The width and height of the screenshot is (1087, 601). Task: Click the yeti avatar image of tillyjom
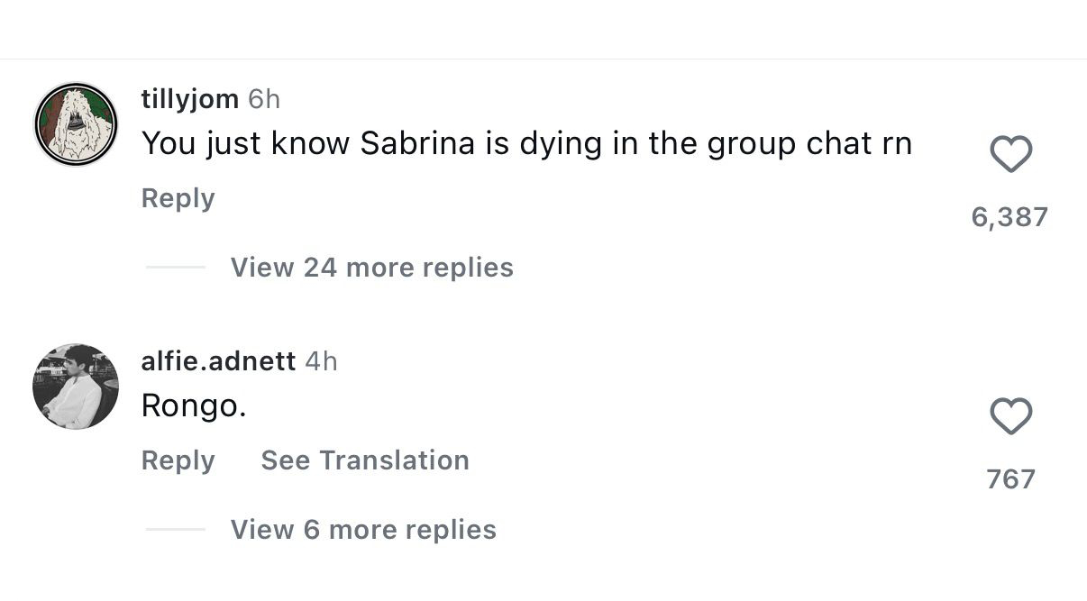coord(76,124)
